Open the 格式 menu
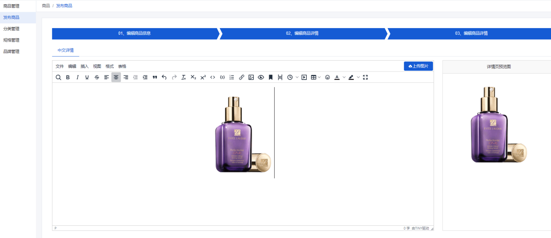The image size is (551, 238). tap(110, 66)
